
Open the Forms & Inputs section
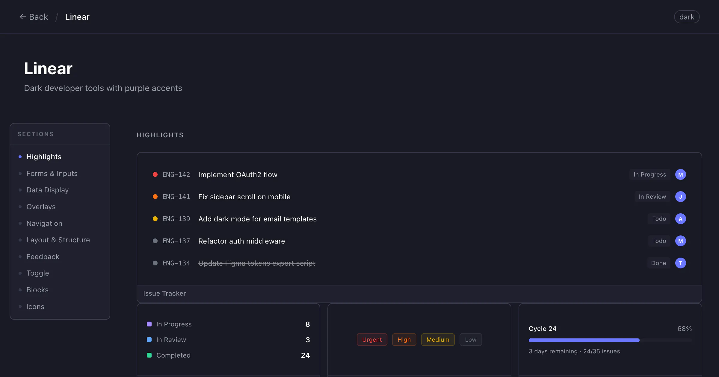click(52, 174)
